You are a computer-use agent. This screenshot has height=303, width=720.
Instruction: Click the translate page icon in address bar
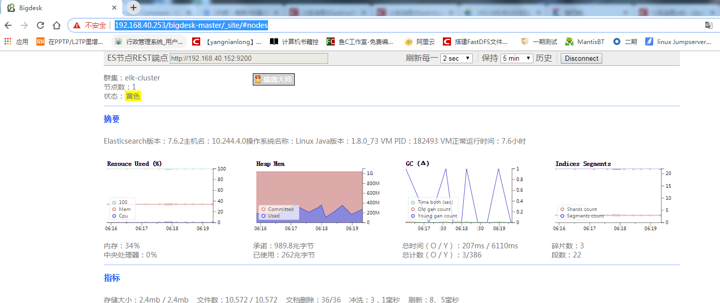click(x=708, y=25)
